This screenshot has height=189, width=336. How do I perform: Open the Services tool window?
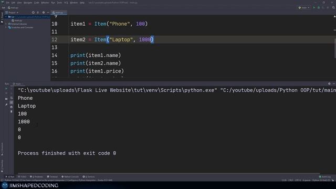click(x=89, y=177)
